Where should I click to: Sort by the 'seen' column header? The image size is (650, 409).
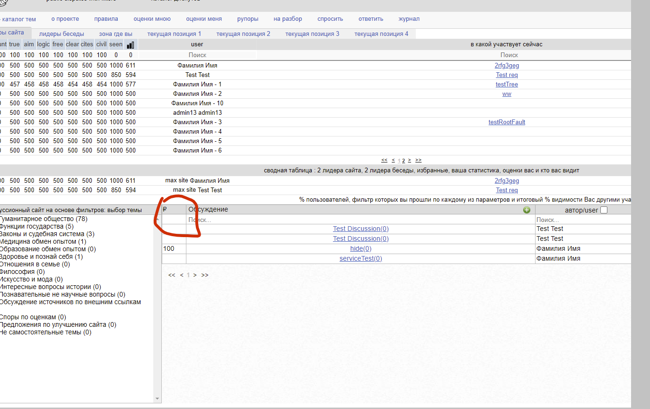click(x=116, y=44)
